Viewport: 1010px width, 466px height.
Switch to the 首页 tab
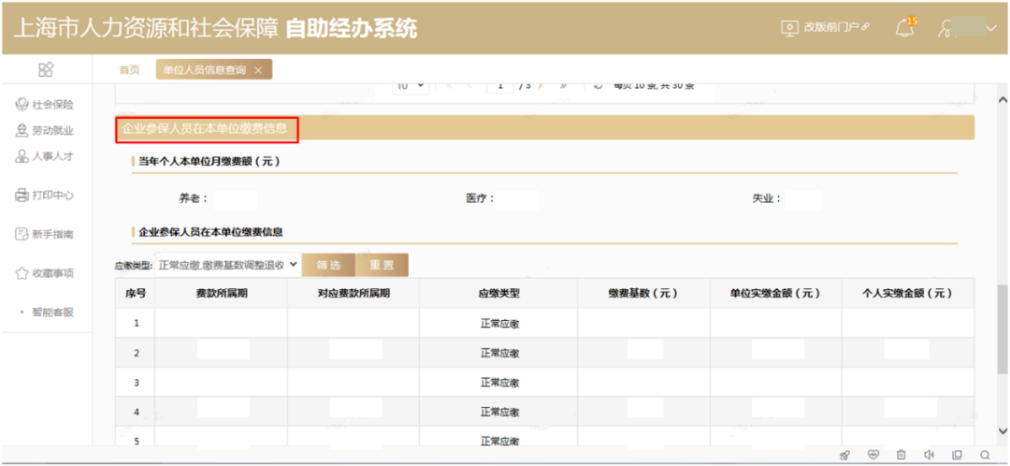click(129, 70)
